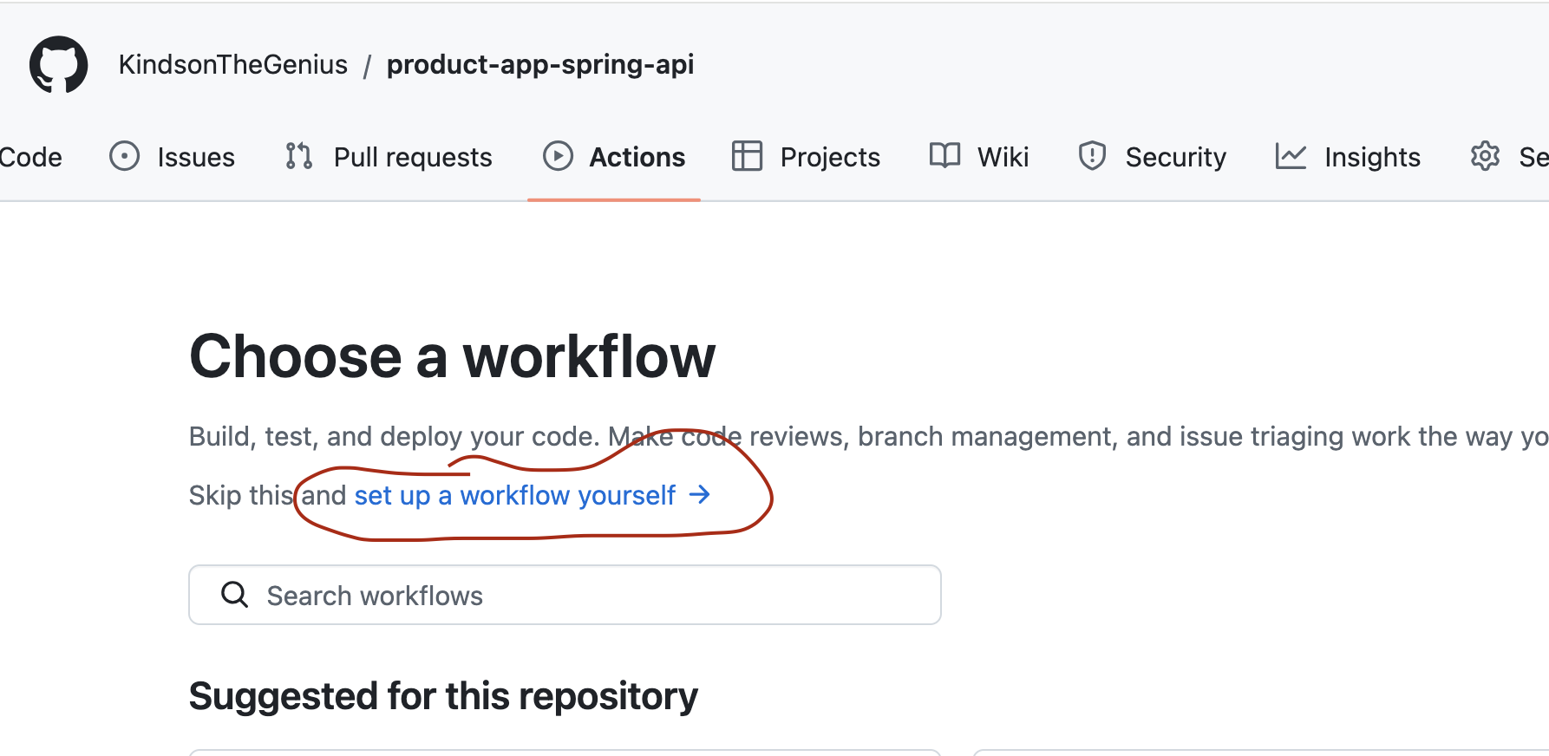The height and width of the screenshot is (756, 1549).
Task: Click the Insights graph icon
Action: [1291, 156]
